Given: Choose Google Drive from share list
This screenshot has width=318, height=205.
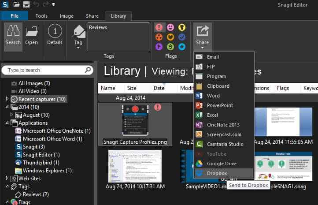Looking at the screenshot, I should pos(222,164).
